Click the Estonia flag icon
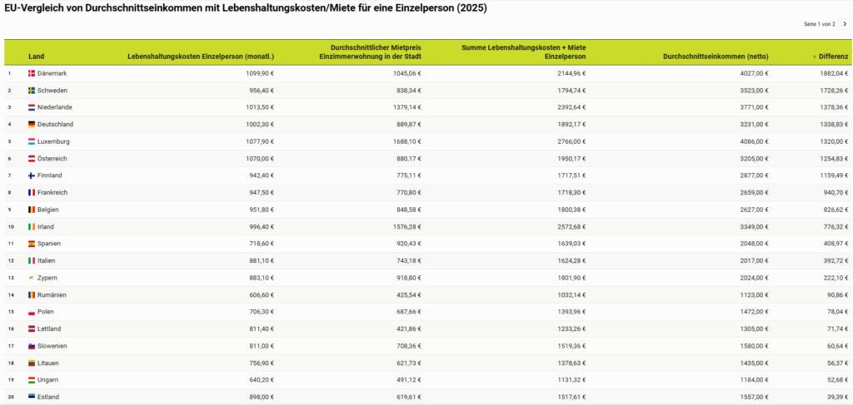Screen dimensions: 853x405 (x=32, y=397)
